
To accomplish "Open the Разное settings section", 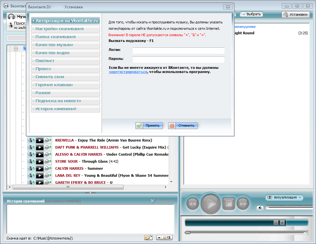I will 66,93.
